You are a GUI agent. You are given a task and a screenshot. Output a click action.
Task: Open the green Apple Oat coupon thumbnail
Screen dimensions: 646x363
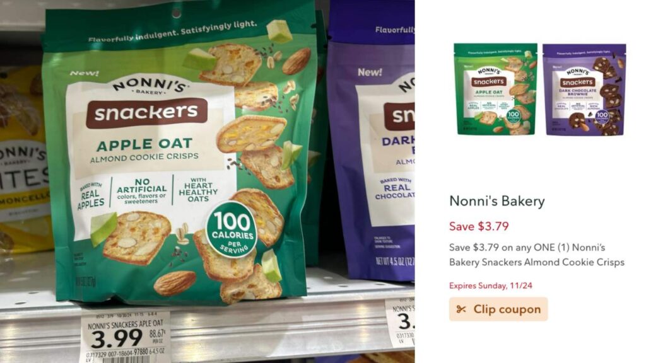[496, 89]
